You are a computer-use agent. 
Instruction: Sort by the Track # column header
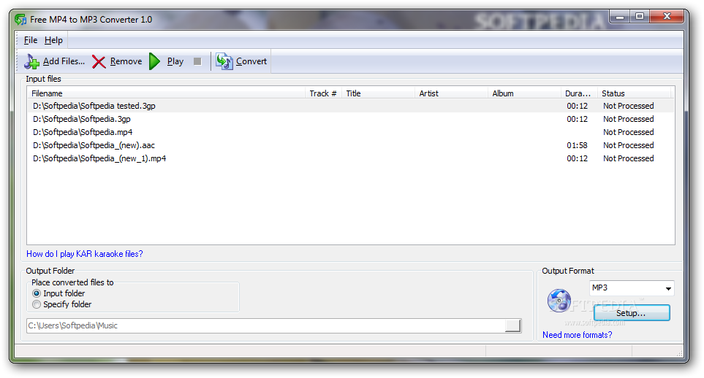click(x=323, y=93)
